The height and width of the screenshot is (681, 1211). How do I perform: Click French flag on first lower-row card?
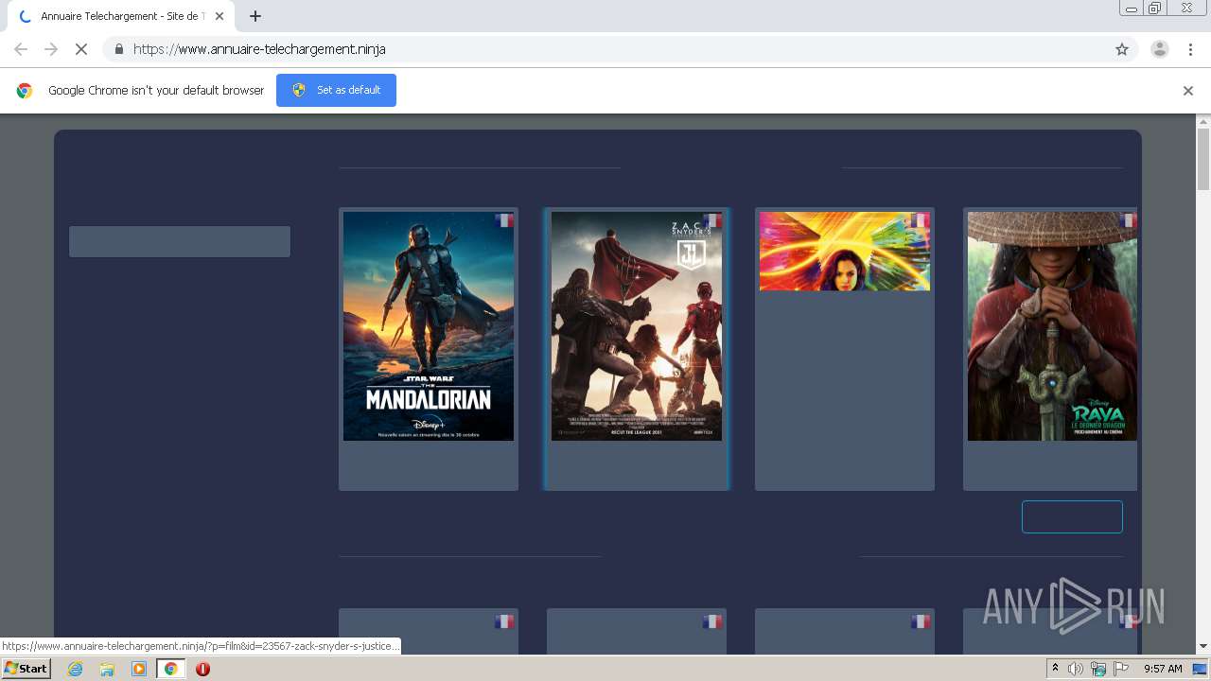(x=504, y=621)
